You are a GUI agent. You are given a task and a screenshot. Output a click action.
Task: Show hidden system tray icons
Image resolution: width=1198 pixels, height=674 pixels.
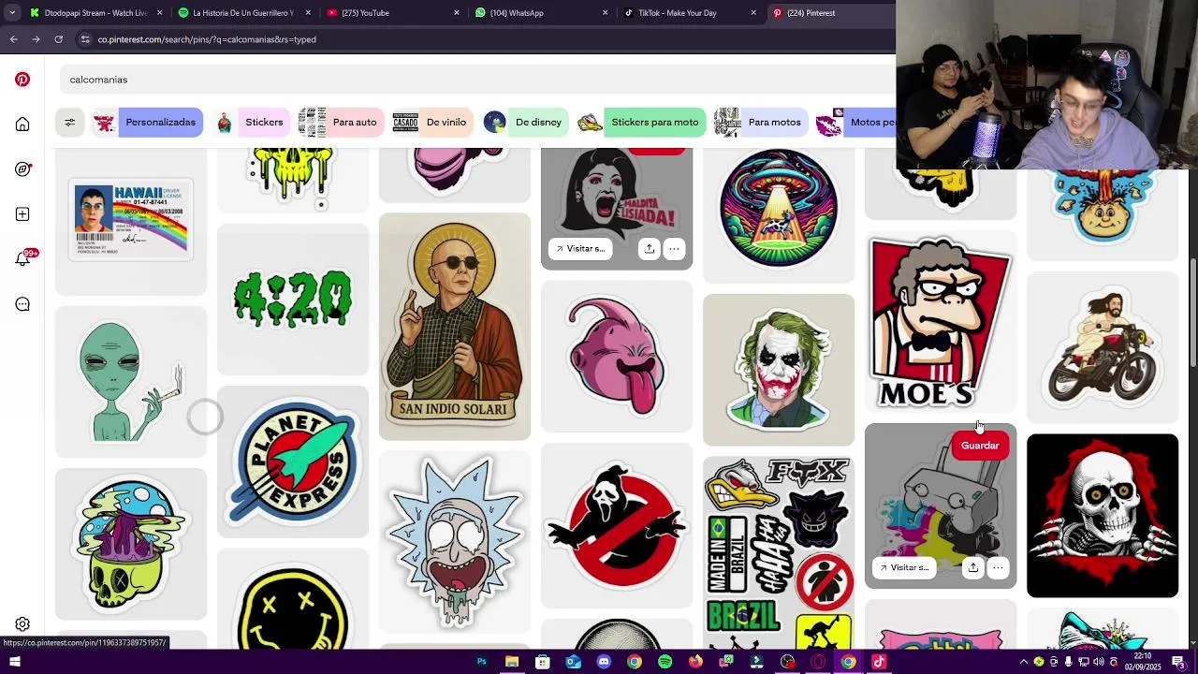(1023, 662)
